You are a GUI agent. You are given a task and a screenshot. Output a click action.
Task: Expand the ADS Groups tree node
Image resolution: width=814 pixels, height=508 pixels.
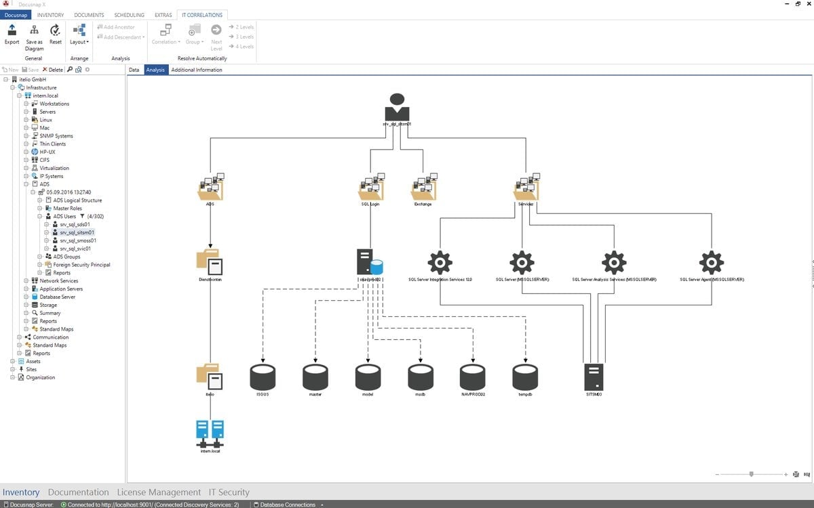pyautogui.click(x=39, y=257)
